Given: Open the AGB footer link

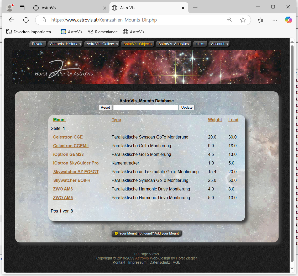Looking at the screenshot, I should (176, 262).
